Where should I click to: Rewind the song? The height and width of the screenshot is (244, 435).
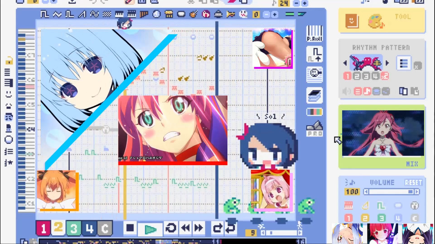click(x=185, y=228)
